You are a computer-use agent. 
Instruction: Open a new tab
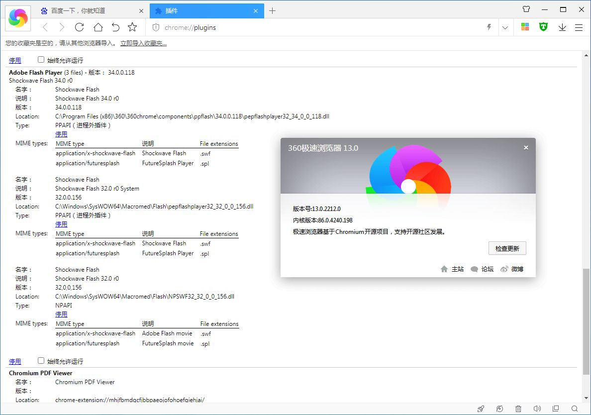click(273, 11)
